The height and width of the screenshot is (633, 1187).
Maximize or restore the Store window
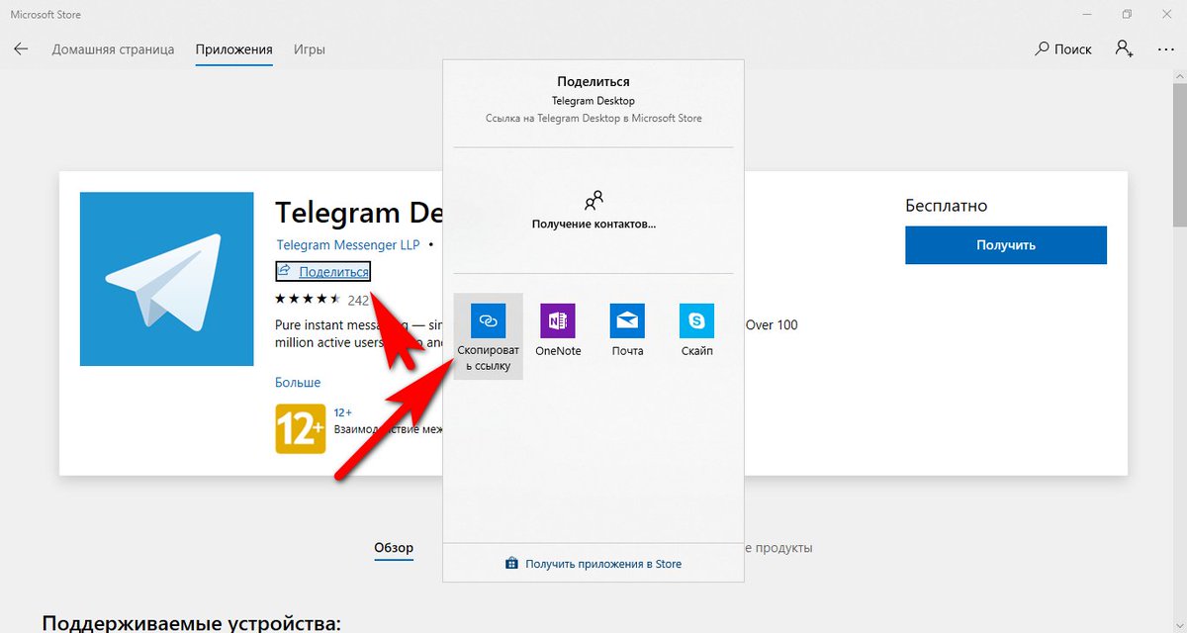1127,14
